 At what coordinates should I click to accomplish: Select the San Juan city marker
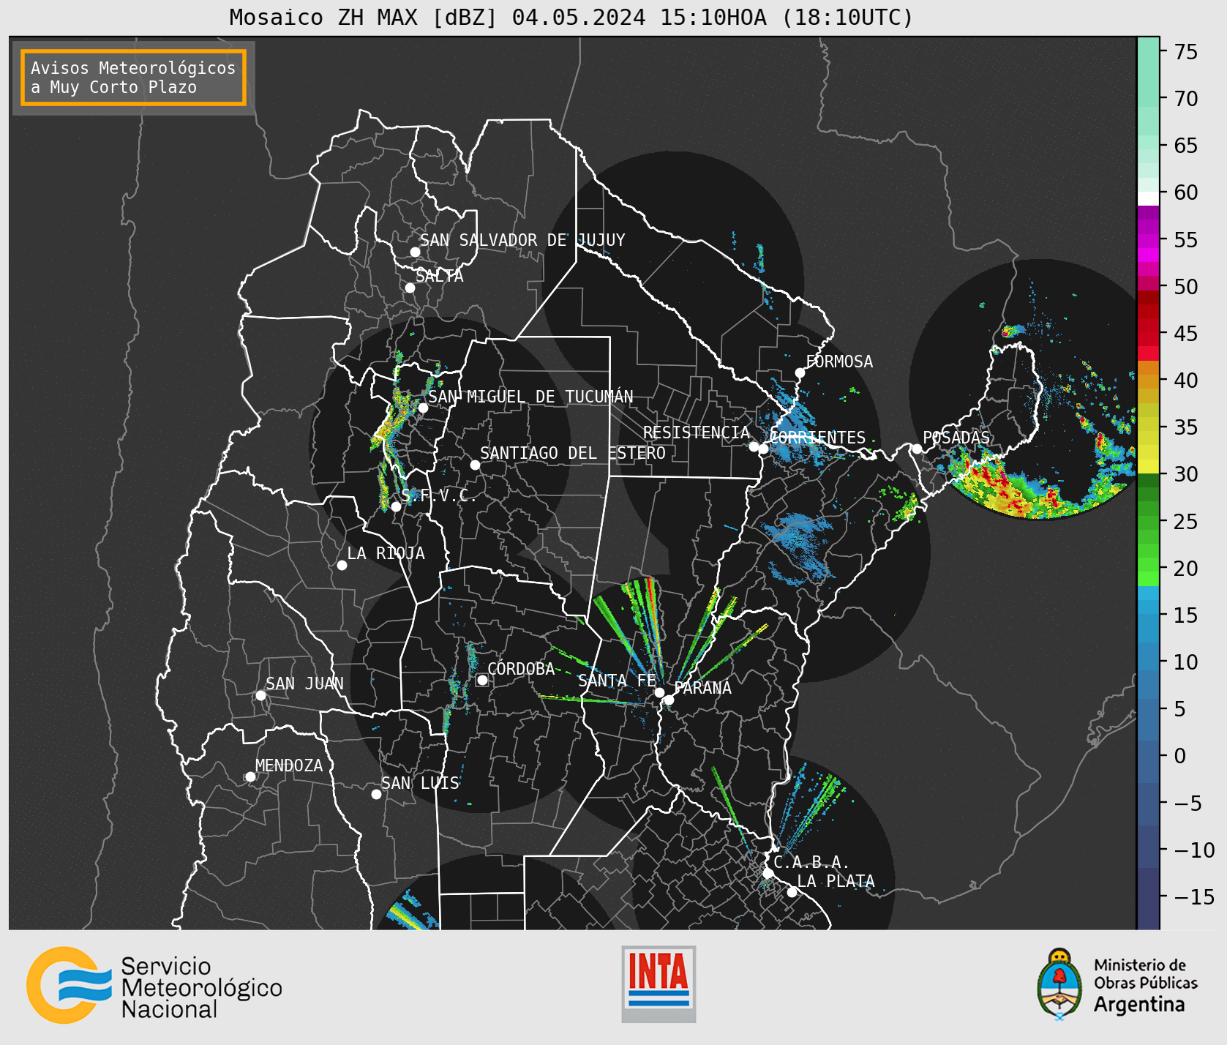[260, 695]
